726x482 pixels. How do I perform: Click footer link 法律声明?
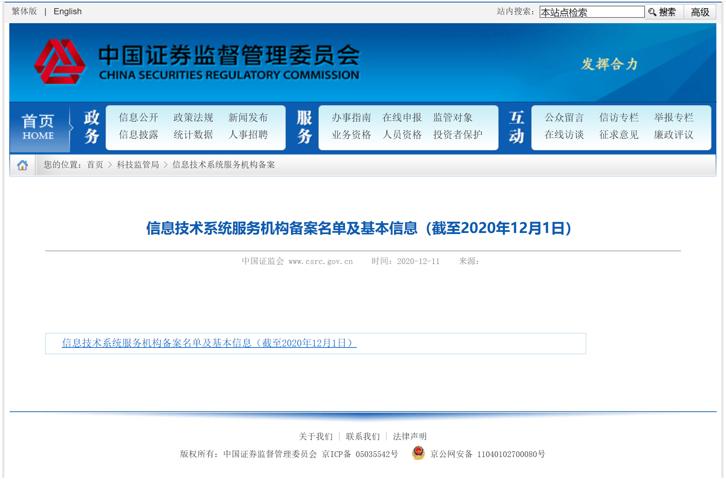click(x=410, y=436)
